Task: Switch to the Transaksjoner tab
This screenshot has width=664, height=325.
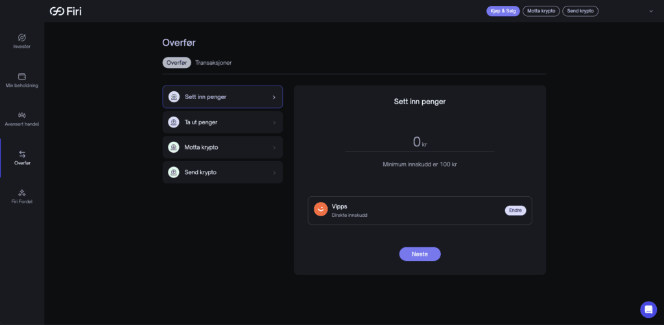Action: 213,63
